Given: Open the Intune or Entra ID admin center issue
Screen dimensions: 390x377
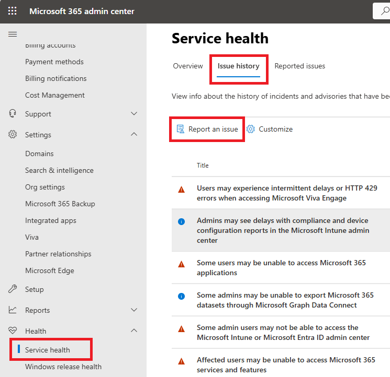Looking at the screenshot, I should [283, 332].
